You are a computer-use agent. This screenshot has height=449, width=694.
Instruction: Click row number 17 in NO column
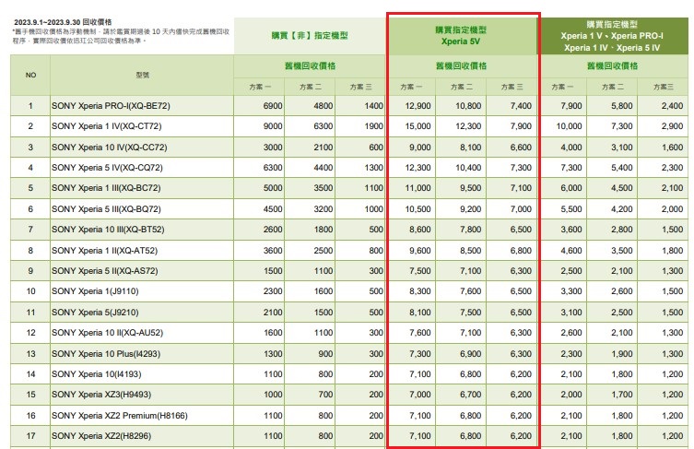pos(29,436)
